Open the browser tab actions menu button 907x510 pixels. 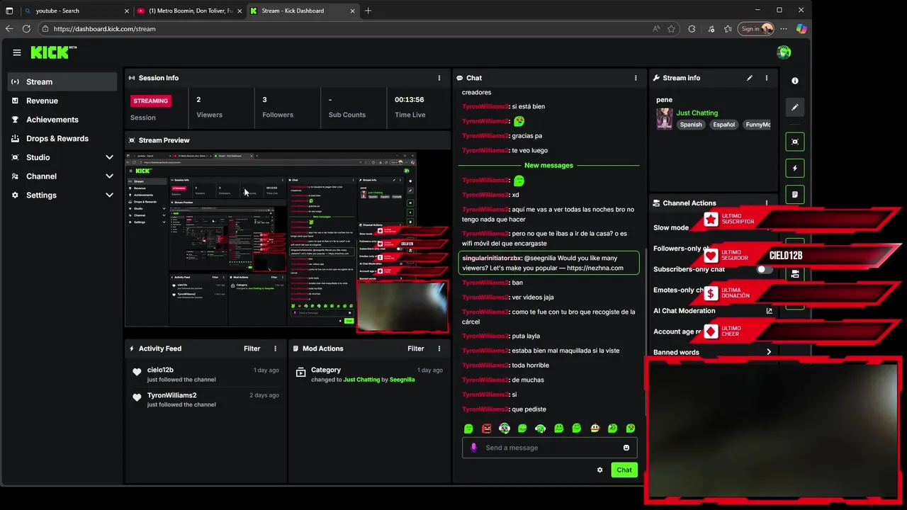point(9,11)
